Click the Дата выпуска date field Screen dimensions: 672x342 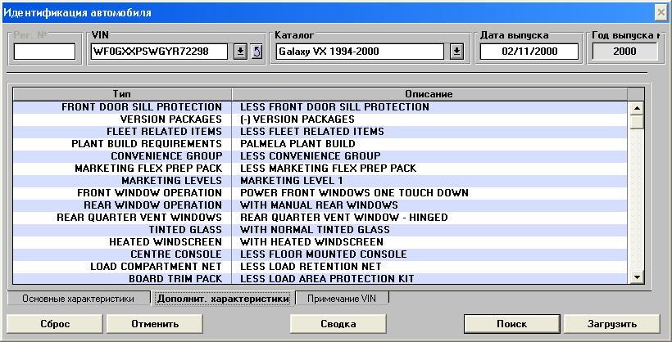pyautogui.click(x=529, y=52)
